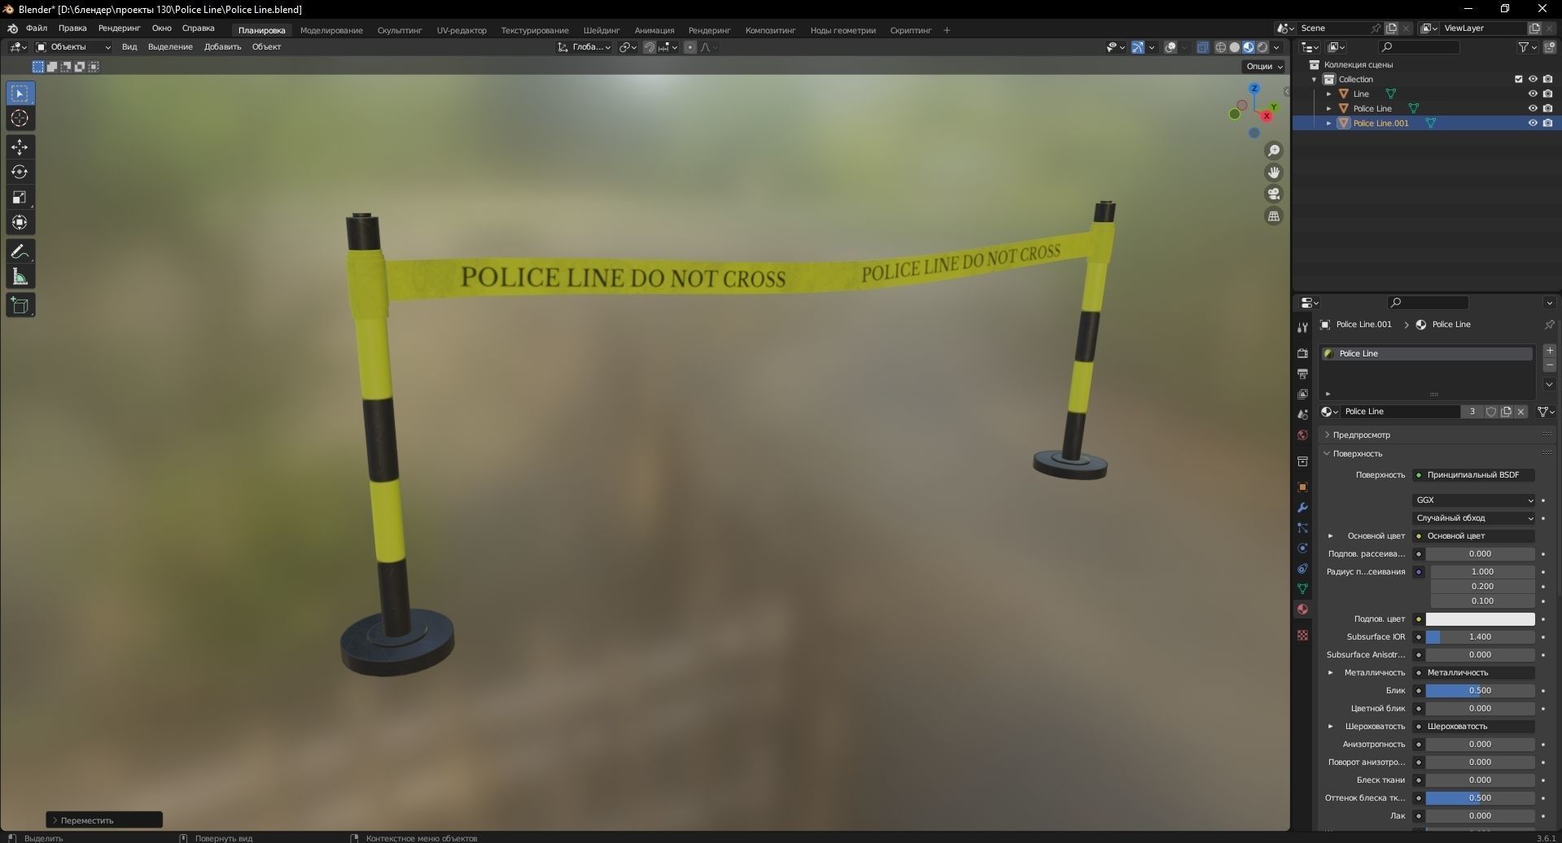Open the Texture properties tab
Viewport: 1562px width, 843px height.
pyautogui.click(x=1302, y=635)
